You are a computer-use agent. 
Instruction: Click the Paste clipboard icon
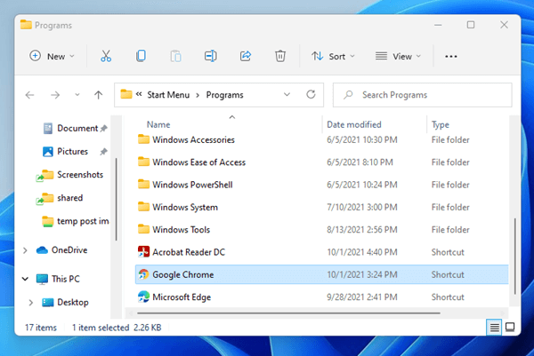[x=175, y=56]
